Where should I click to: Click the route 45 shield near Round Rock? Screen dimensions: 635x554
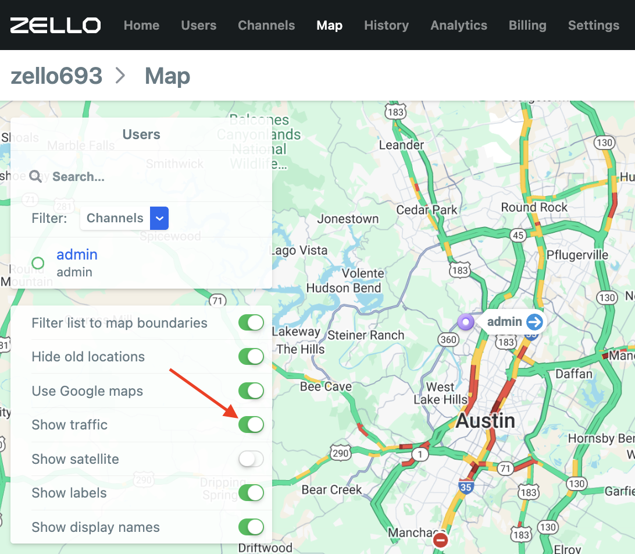click(518, 236)
